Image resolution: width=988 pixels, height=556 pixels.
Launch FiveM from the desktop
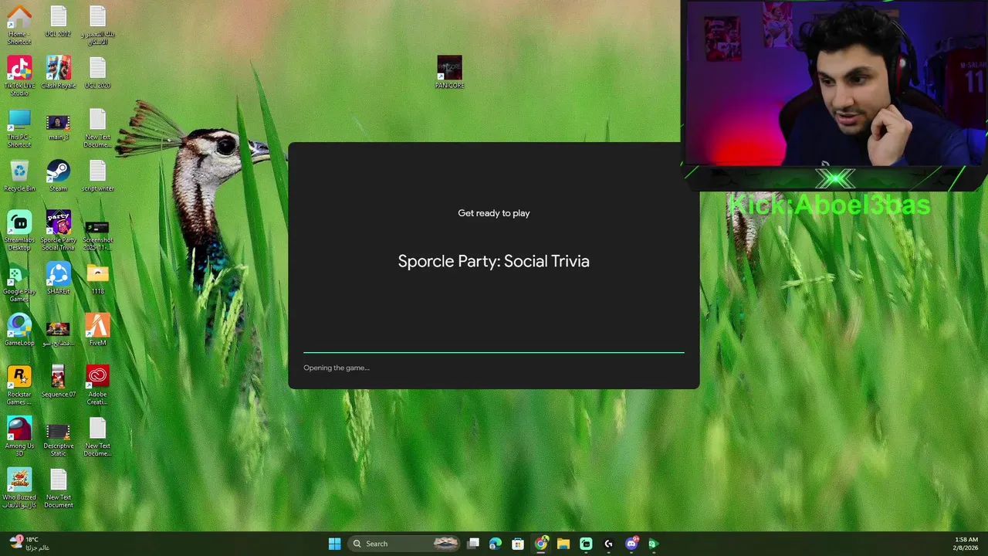pyautogui.click(x=97, y=330)
